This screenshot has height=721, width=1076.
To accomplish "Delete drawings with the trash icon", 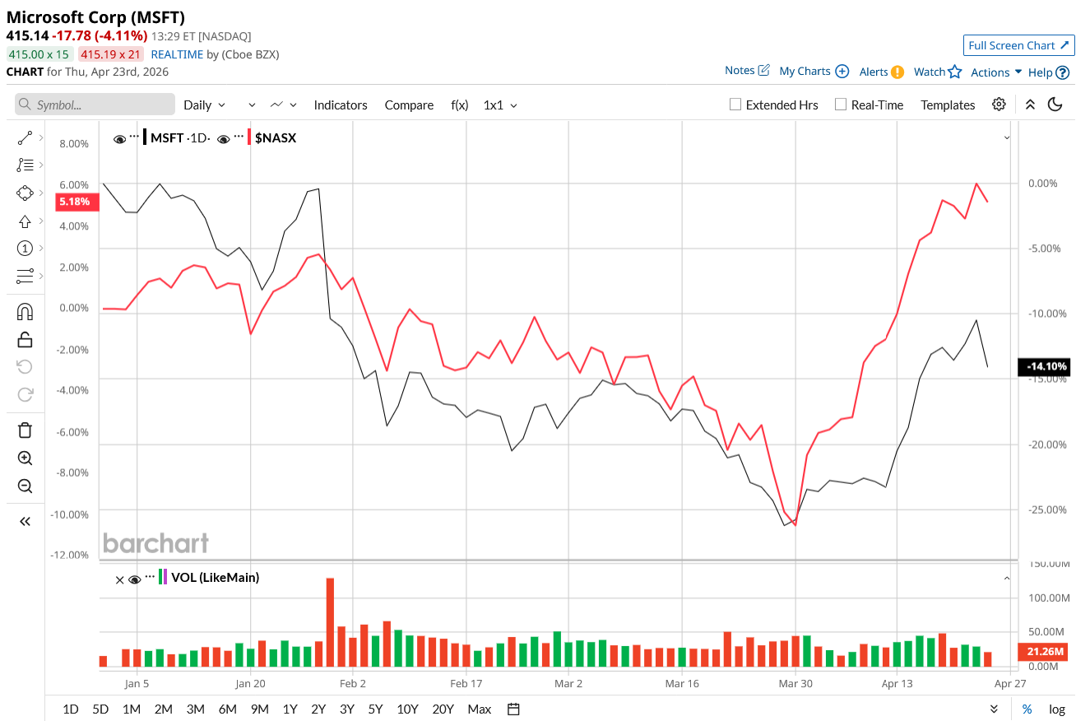I will pos(25,430).
